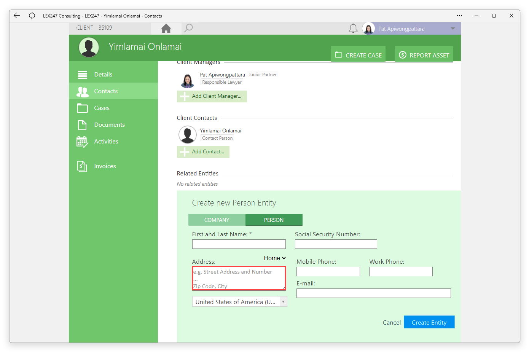Focus the Mobile Phone field
The height and width of the screenshot is (352, 529).
328,271
